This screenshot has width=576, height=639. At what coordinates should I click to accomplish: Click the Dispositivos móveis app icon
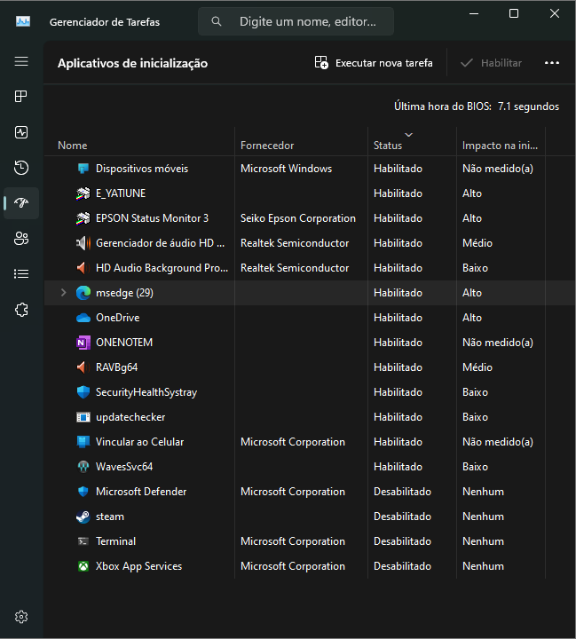click(83, 169)
